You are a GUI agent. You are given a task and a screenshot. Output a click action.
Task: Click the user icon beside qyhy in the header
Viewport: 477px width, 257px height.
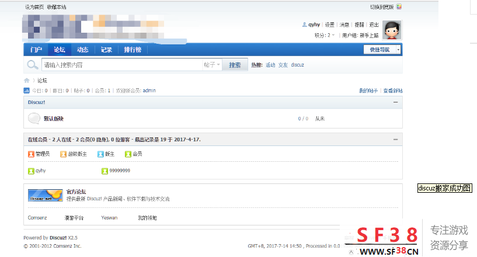point(304,25)
